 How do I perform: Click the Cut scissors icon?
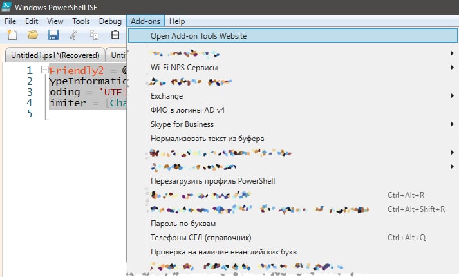click(73, 35)
